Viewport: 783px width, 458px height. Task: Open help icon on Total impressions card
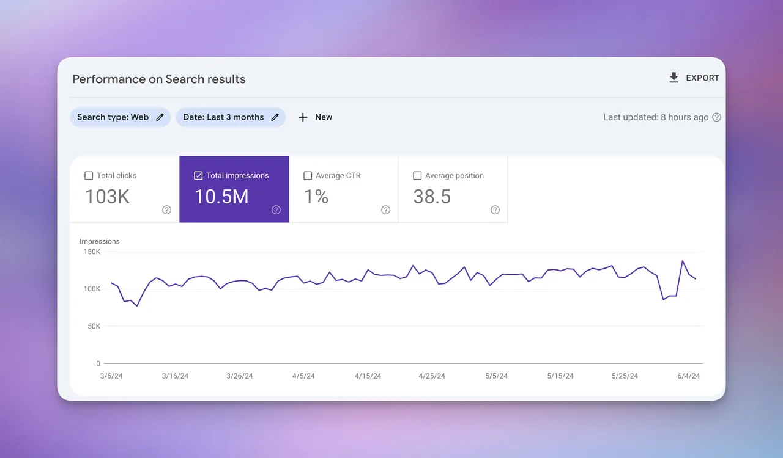[x=276, y=210]
